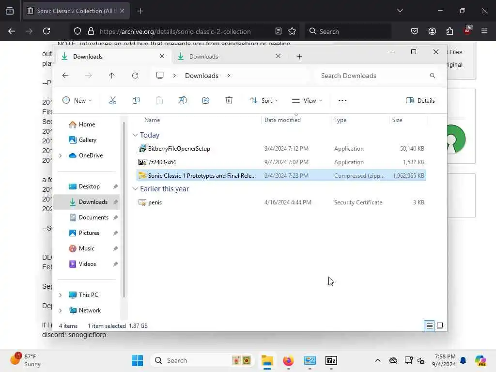Bookmark this page with the star icon
This screenshot has height=372, width=496.
292,31
